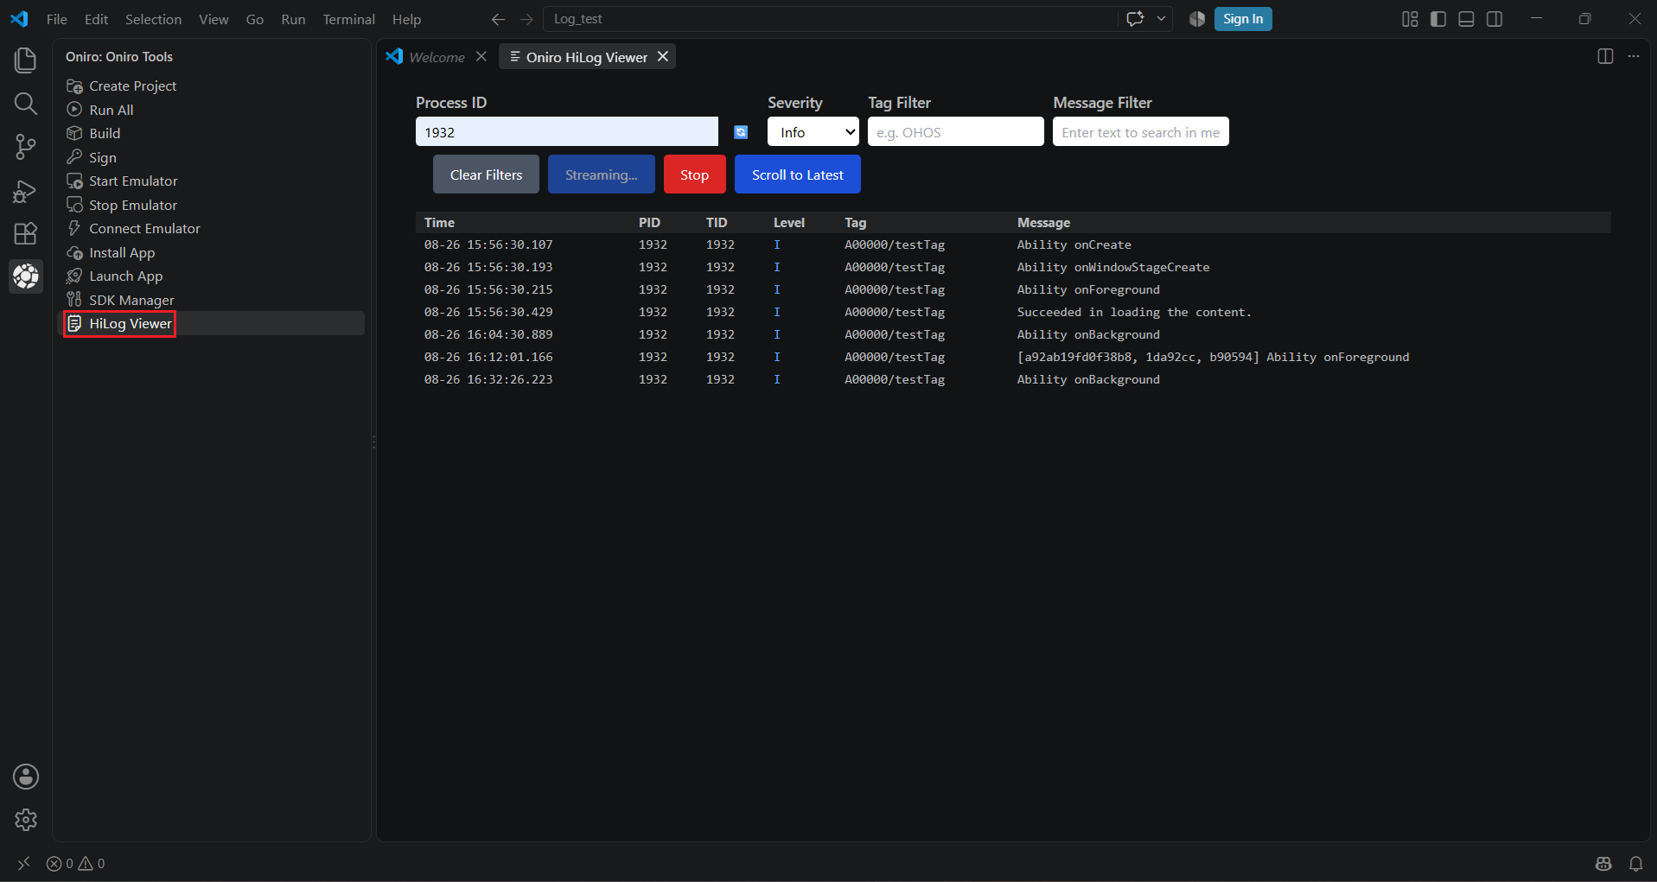Click timestamp '08-26 16:32:26.223'
Image resolution: width=1657 pixels, height=882 pixels.
pos(488,379)
